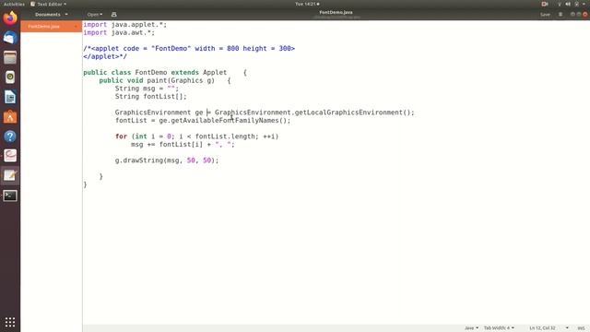Click the new document icon beside Open
This screenshot has height=332, width=590.
[x=114, y=15]
